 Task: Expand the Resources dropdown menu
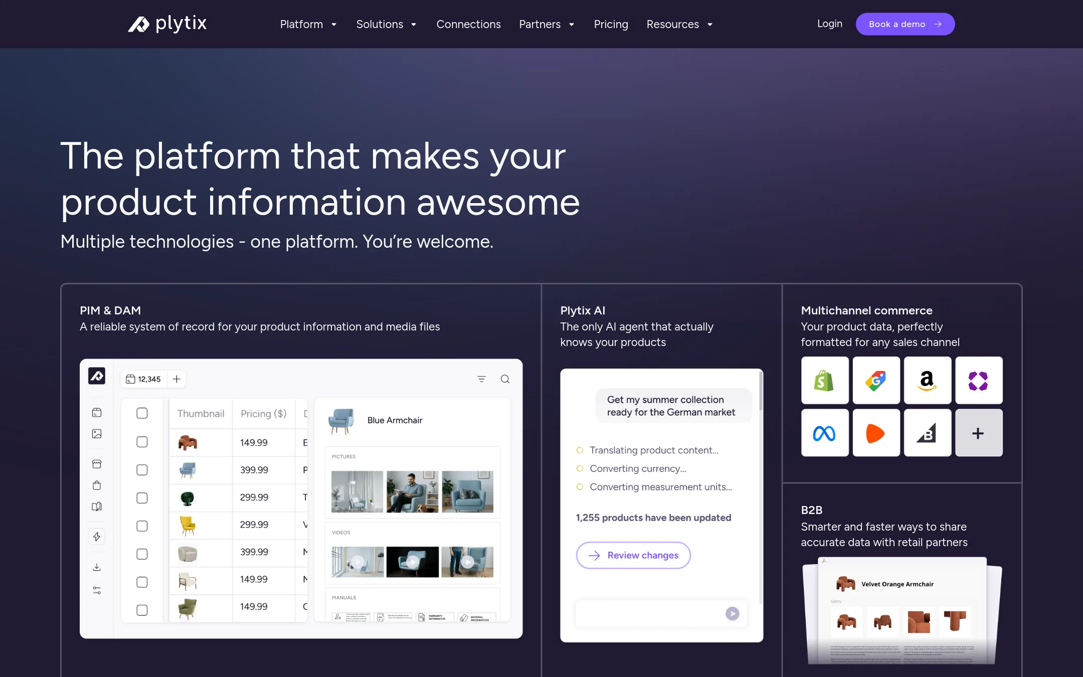click(679, 24)
